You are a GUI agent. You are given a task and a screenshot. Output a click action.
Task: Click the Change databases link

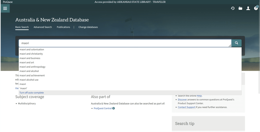[x=88, y=27]
